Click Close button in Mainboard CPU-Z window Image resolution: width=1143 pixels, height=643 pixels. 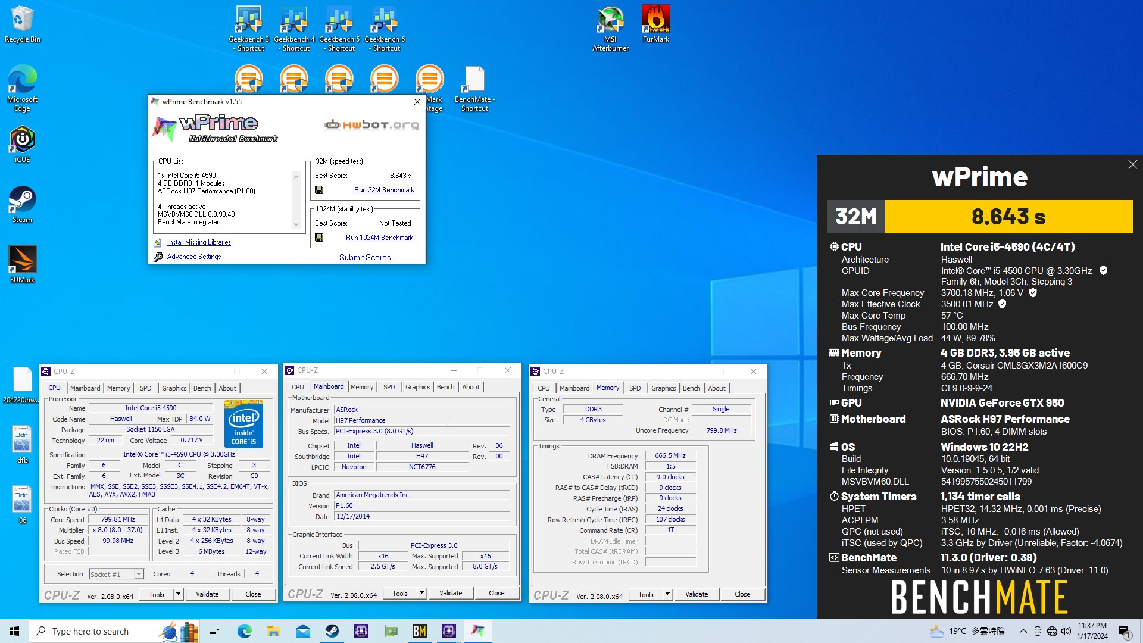point(496,593)
